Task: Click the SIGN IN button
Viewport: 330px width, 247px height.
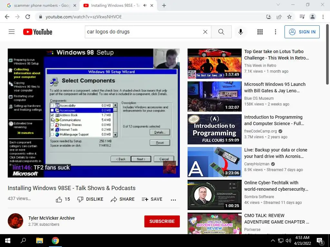Action: click(x=302, y=32)
